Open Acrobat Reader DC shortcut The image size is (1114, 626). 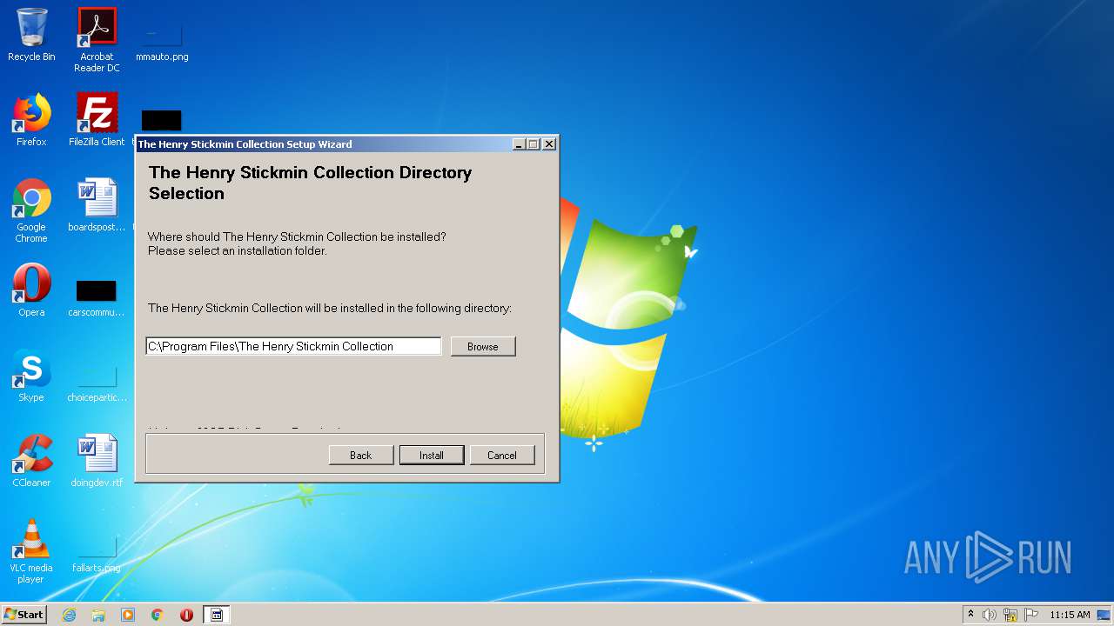click(x=97, y=40)
